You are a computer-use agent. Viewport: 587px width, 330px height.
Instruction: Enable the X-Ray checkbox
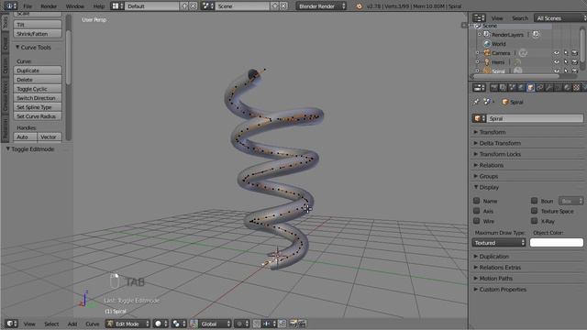click(534, 221)
